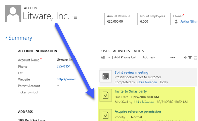Click the activities filter funnel icon
The width and height of the screenshot is (198, 121).
190,58
